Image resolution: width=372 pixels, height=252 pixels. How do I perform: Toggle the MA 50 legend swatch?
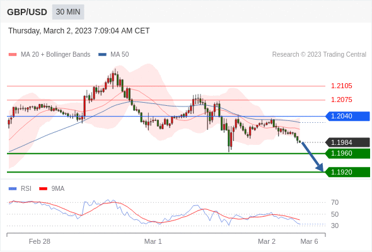(x=102, y=55)
